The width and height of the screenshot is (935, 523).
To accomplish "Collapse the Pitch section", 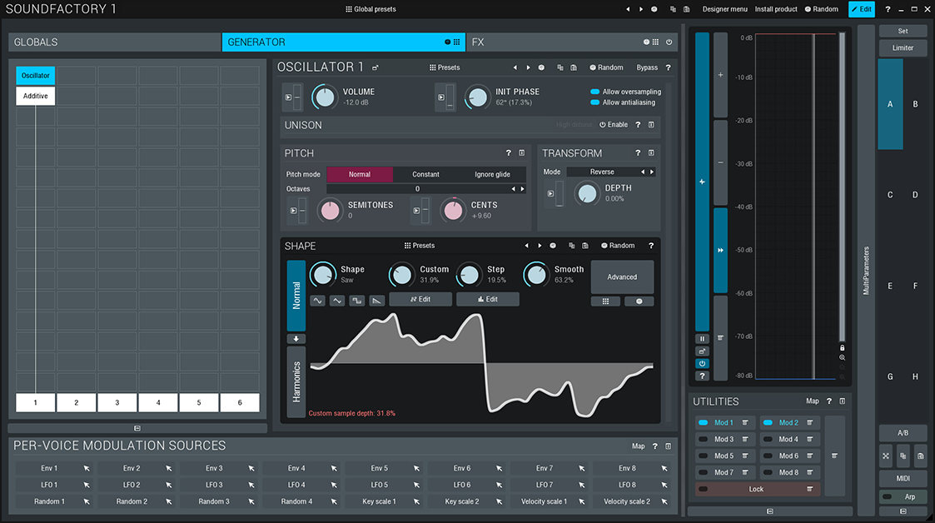I will 522,153.
